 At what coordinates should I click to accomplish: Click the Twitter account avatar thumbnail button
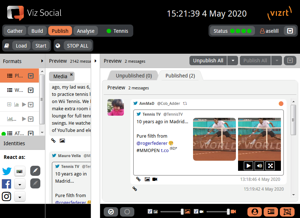click(x=20, y=171)
